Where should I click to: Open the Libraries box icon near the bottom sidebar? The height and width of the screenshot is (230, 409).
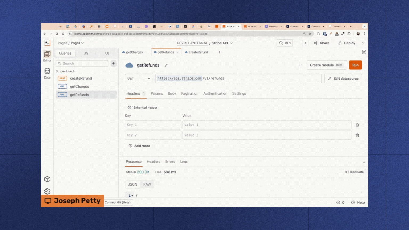[x=47, y=179]
